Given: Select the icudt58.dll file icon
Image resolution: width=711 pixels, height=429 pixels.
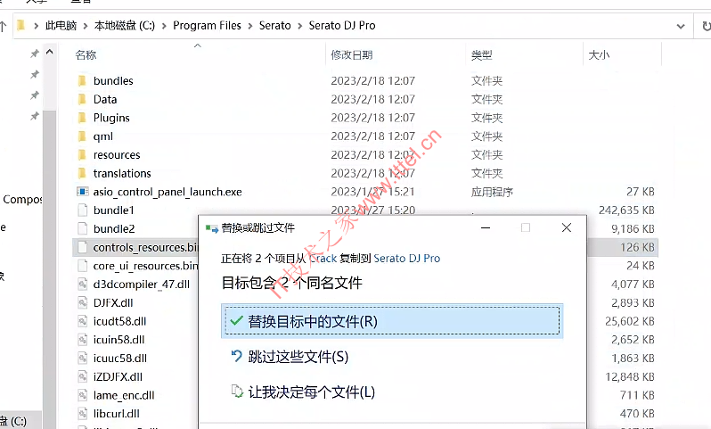Looking at the screenshot, I should 82,321.
